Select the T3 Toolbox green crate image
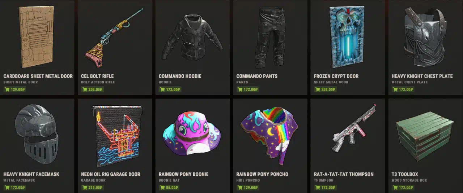Image resolution: width=463 pixels, height=193 pixels. (x=425, y=135)
